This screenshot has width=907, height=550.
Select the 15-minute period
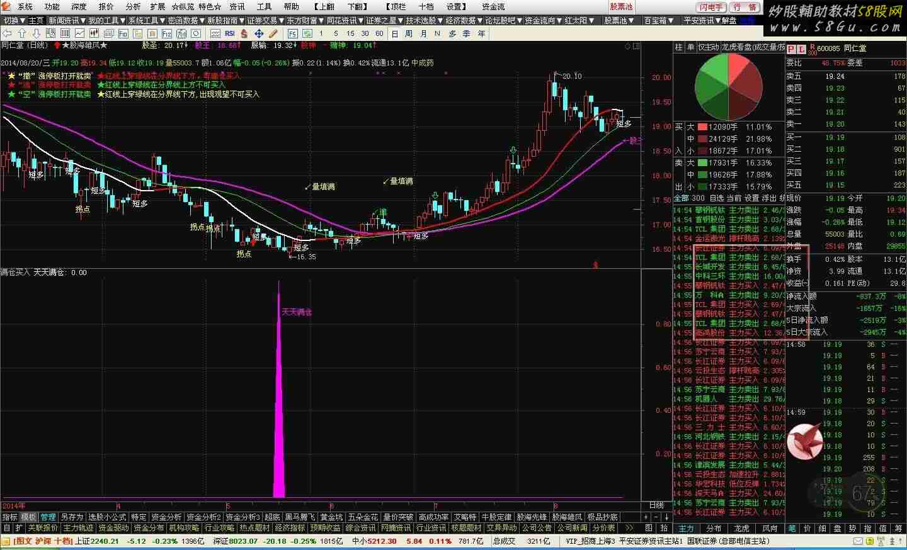350,33
